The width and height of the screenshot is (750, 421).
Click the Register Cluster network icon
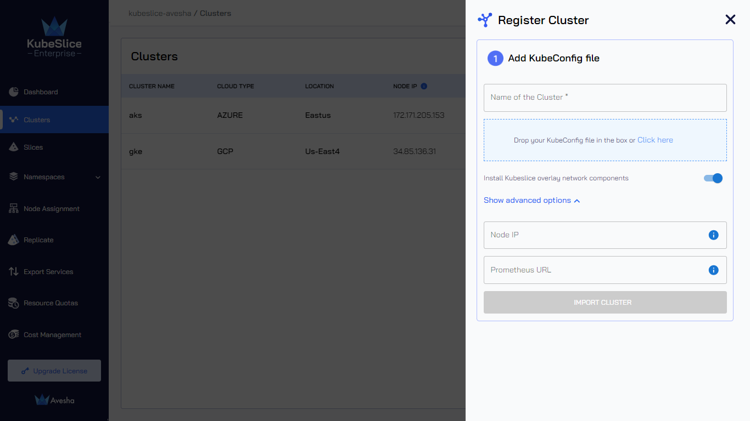point(485,20)
